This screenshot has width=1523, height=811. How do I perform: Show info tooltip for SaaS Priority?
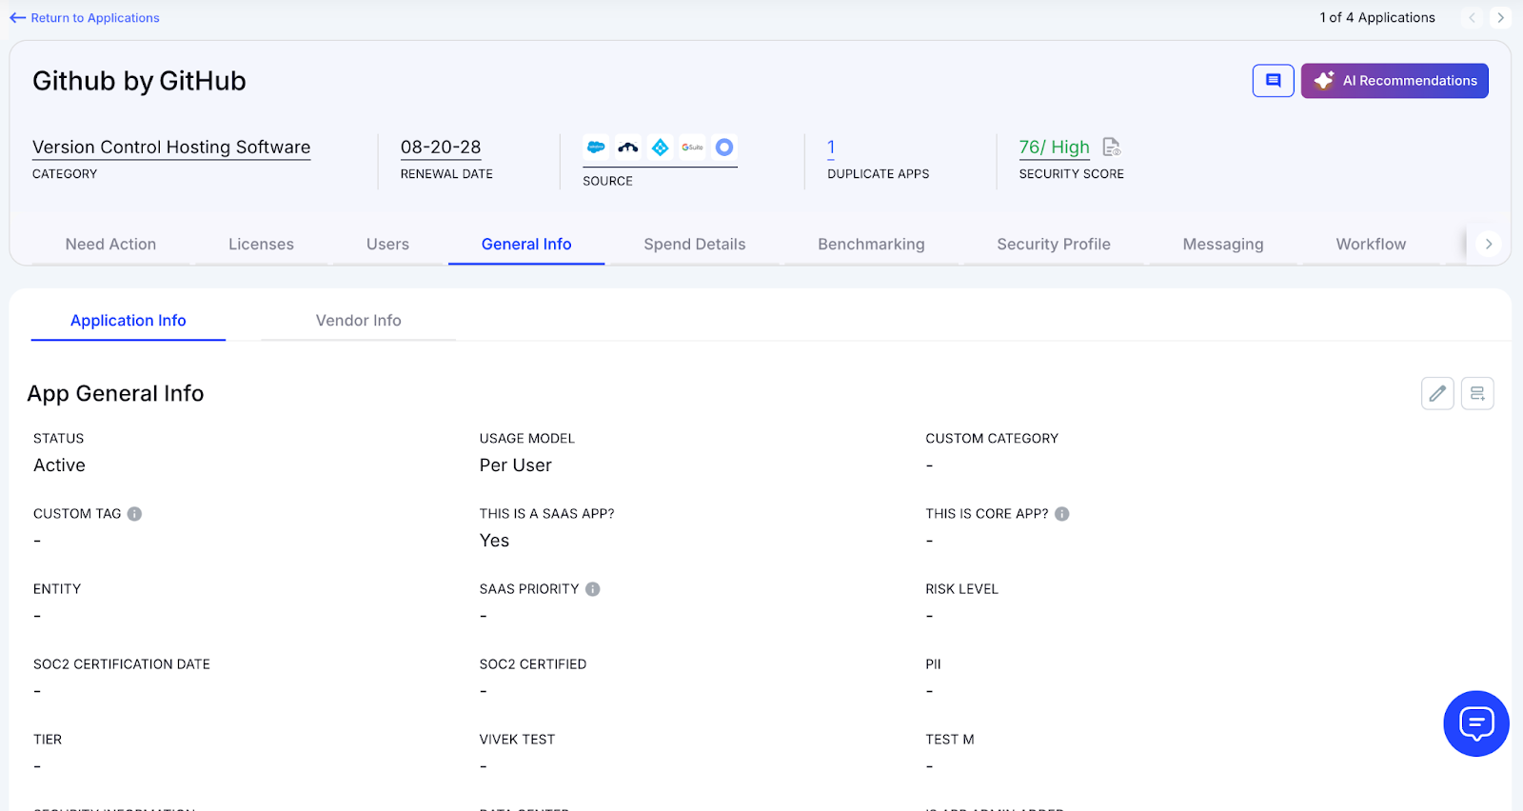pos(593,589)
